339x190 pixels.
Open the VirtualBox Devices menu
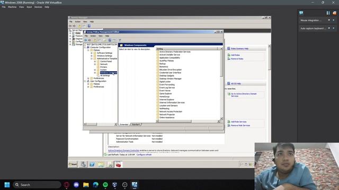[x=38, y=7]
